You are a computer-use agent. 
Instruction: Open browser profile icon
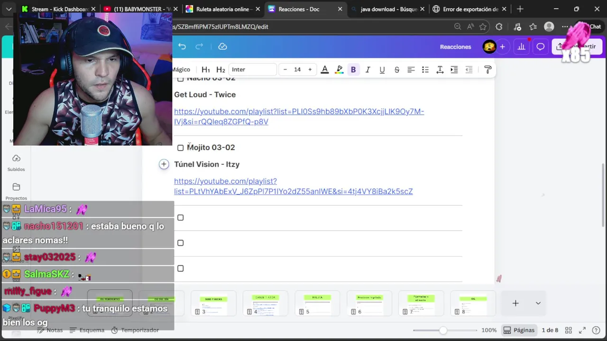pos(549,27)
